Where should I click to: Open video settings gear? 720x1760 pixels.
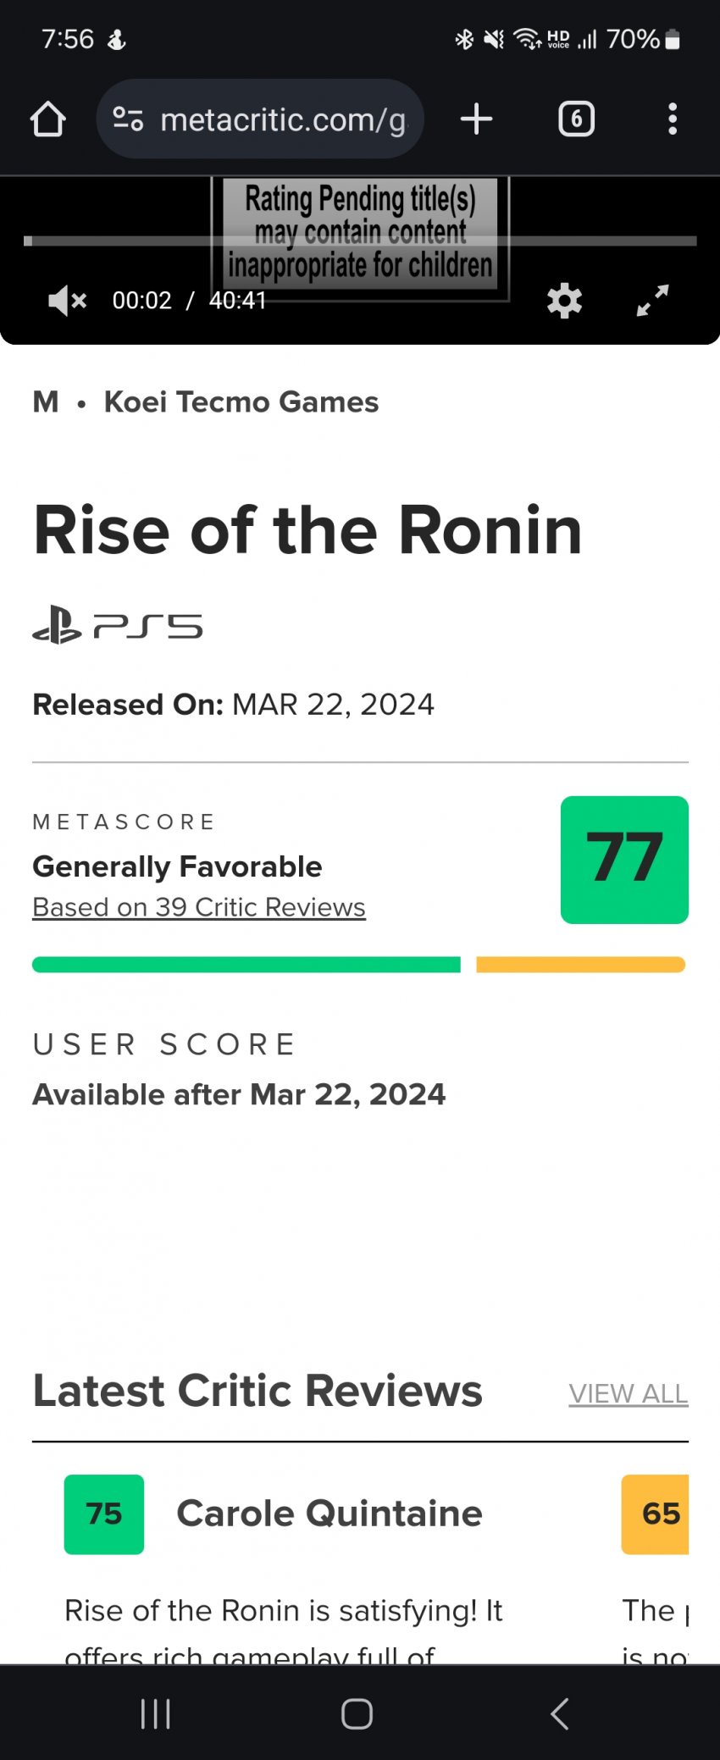pos(564,301)
